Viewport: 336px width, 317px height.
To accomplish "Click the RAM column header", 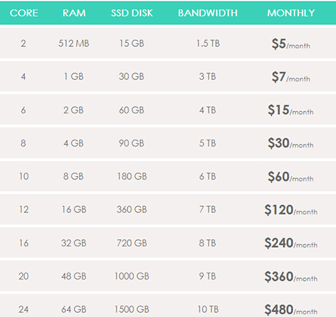I will (x=74, y=13).
